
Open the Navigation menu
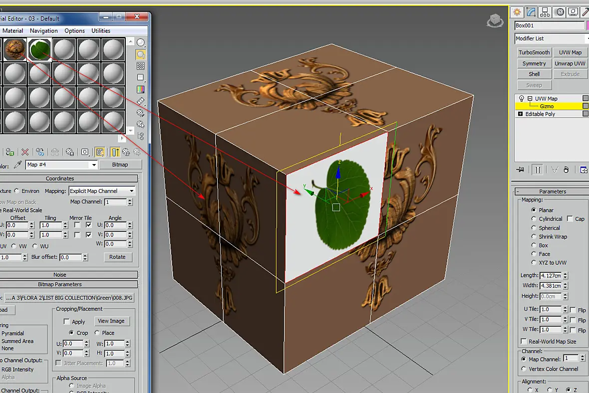tap(44, 31)
